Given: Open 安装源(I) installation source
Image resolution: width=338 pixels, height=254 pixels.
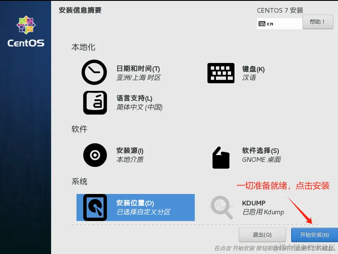Looking at the screenshot, I should click(x=130, y=151).
